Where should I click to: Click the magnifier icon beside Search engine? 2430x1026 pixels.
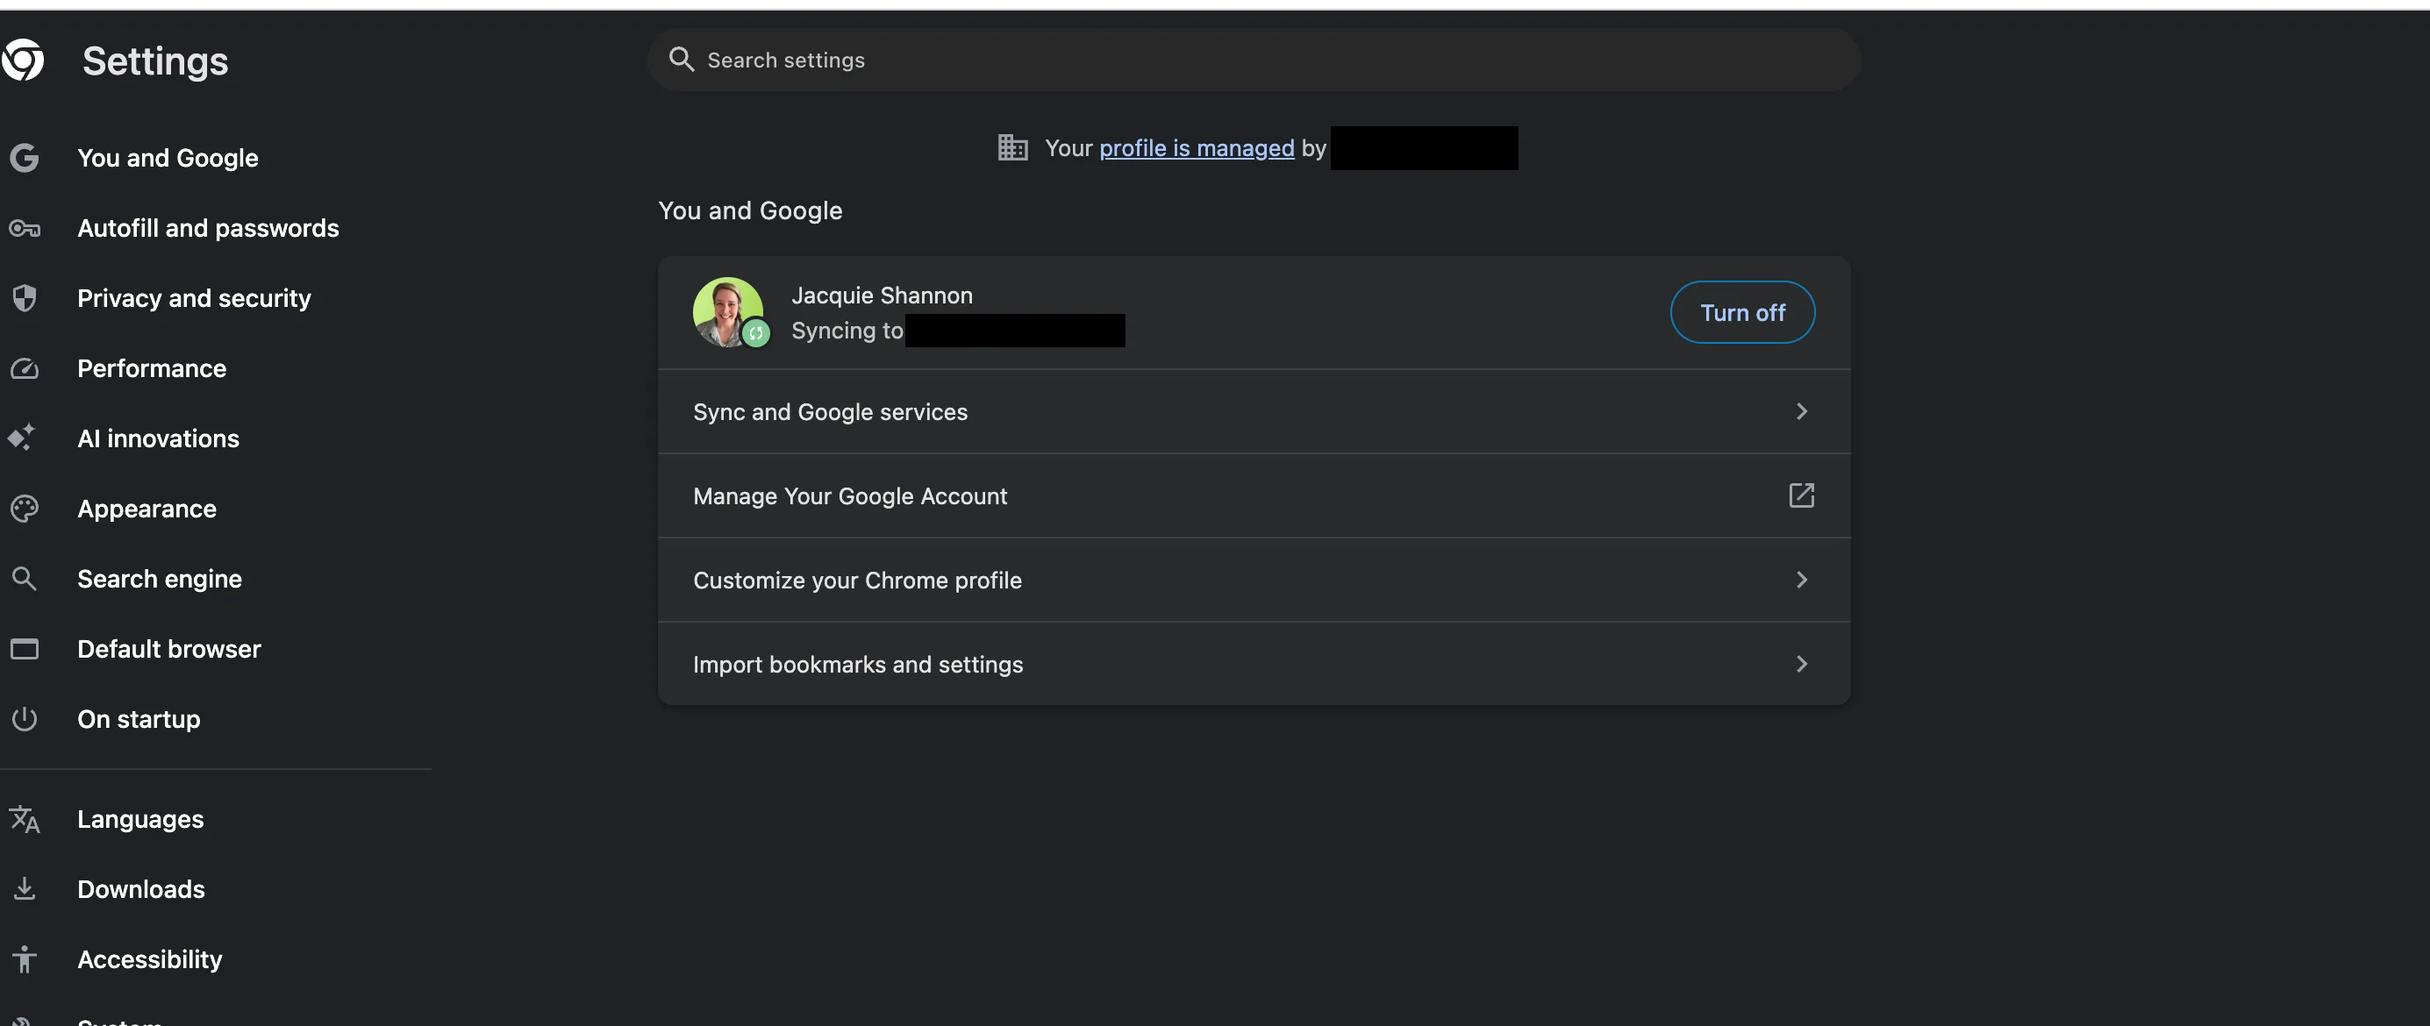coord(25,578)
